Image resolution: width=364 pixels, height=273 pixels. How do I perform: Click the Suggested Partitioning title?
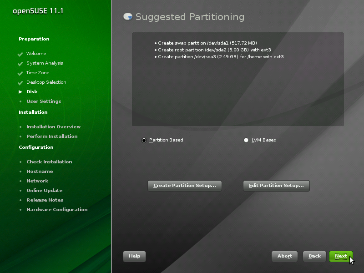(190, 17)
